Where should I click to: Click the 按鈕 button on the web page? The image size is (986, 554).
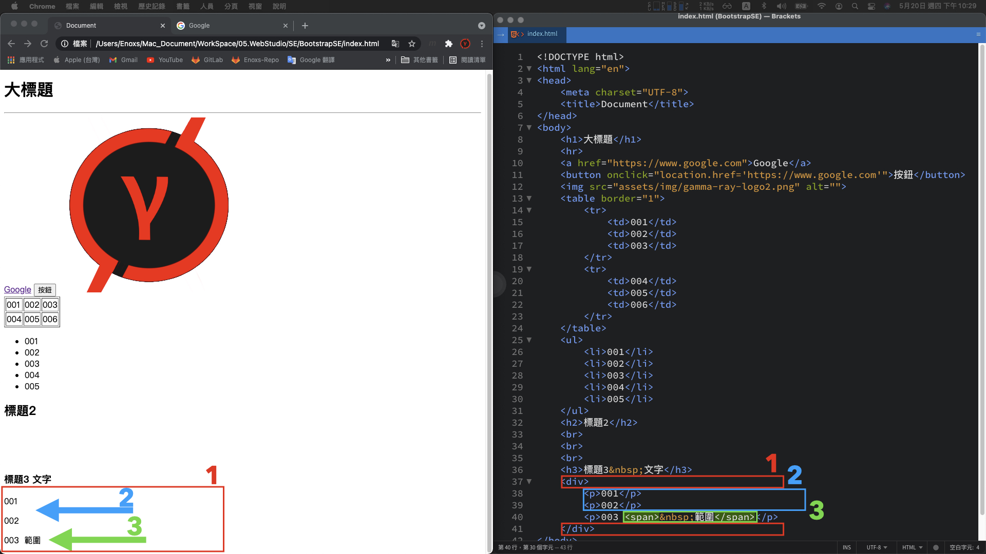(x=45, y=290)
